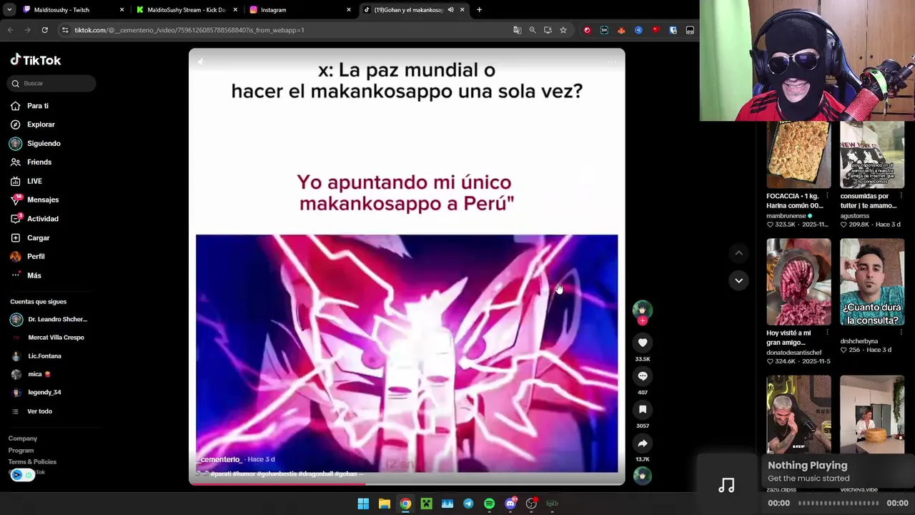Expand the Company footer section
Screen dimensions: 915x515
coord(23,438)
